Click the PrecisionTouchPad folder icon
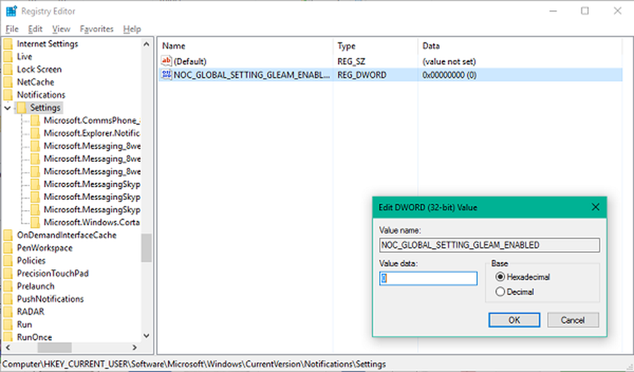Viewport: 634px width, 372px height. coord(8,273)
